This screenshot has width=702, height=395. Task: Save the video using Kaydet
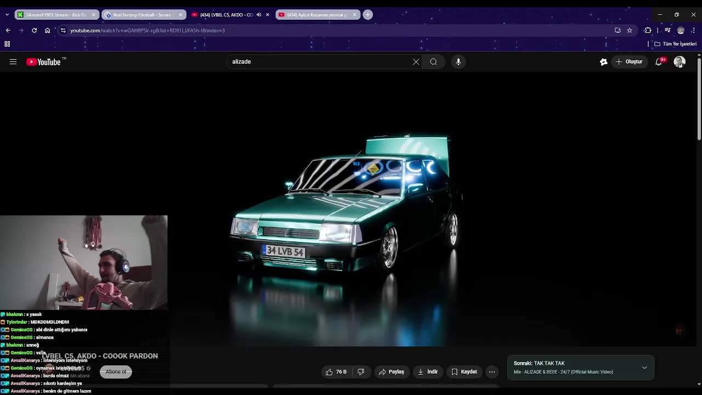[x=464, y=372]
